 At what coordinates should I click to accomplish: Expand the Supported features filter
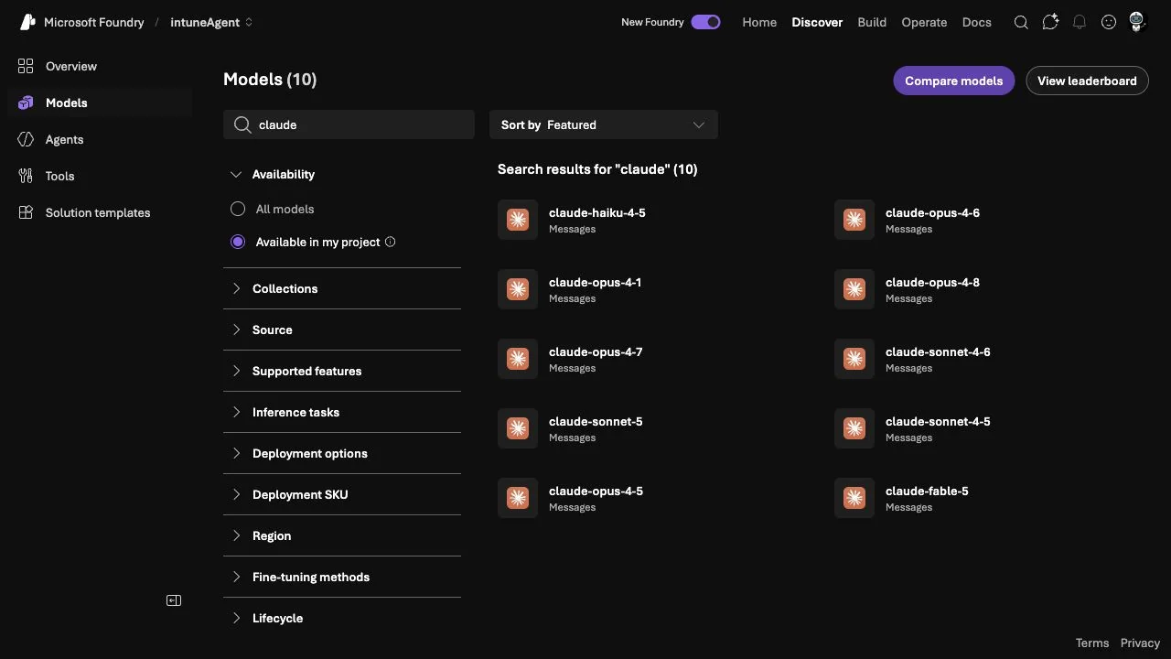pyautogui.click(x=342, y=371)
